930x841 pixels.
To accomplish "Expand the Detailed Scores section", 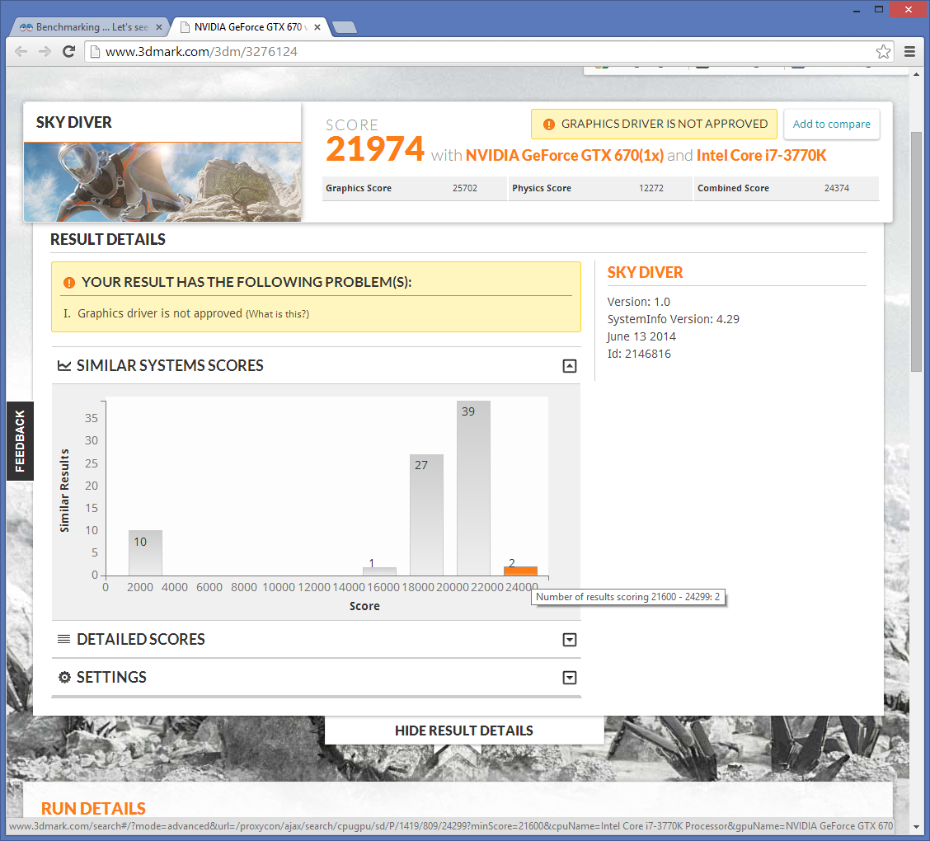I will click(x=570, y=640).
